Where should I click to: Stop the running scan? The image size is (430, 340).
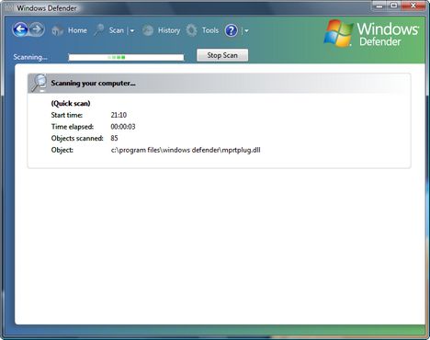coord(222,55)
